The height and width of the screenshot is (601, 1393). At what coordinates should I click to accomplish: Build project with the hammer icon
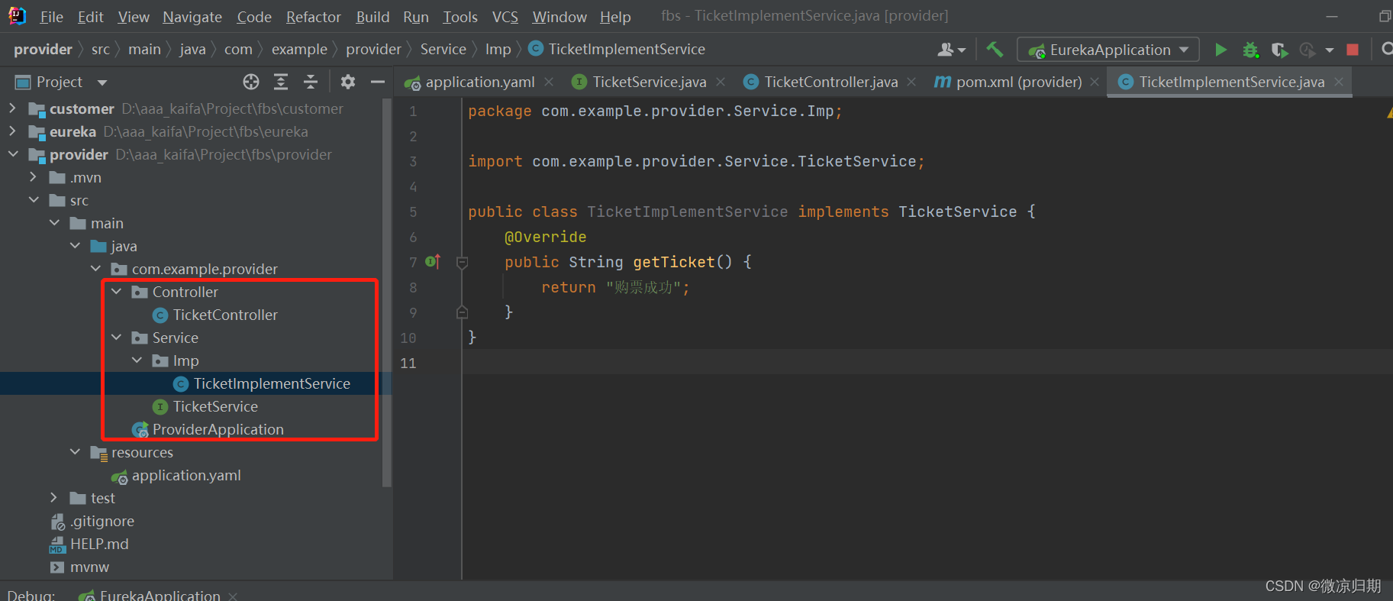point(995,50)
